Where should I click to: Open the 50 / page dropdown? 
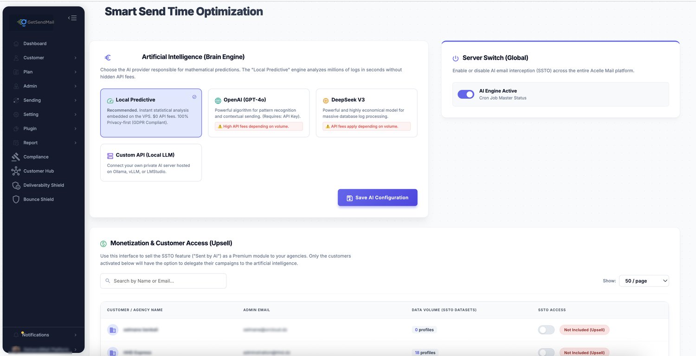(x=644, y=280)
